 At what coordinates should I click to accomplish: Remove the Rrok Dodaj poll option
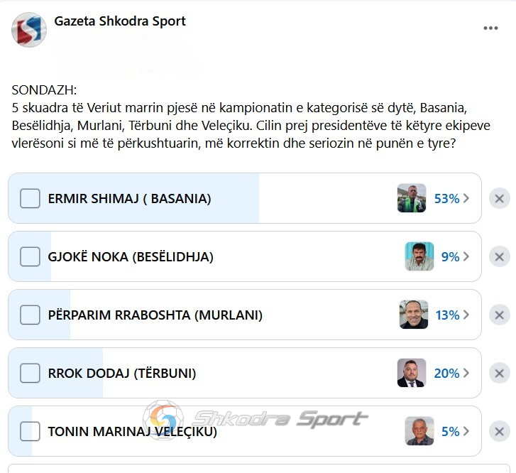pyautogui.click(x=499, y=373)
